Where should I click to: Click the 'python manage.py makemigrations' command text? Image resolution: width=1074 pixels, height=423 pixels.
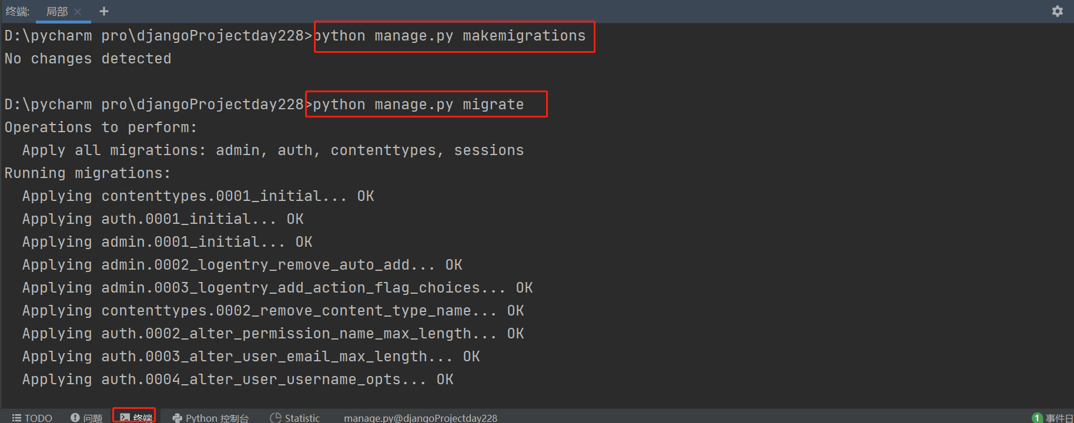click(x=450, y=36)
